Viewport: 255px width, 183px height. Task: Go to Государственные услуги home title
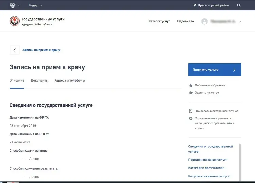coord(43,19)
